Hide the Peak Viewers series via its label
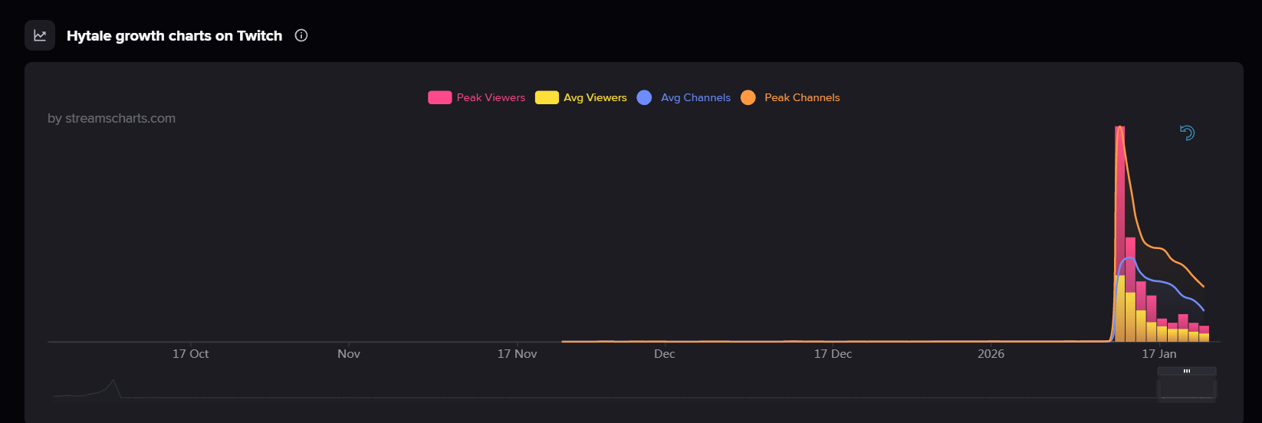1262x423 pixels. (x=491, y=97)
